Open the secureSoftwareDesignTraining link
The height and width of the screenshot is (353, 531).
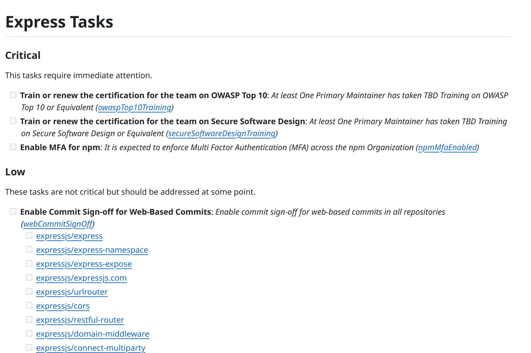tap(222, 134)
